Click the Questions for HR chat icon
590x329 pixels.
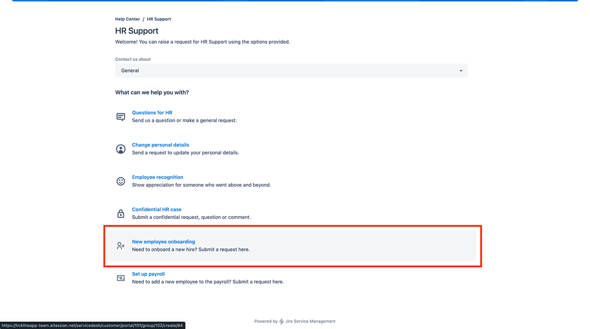[x=121, y=117]
